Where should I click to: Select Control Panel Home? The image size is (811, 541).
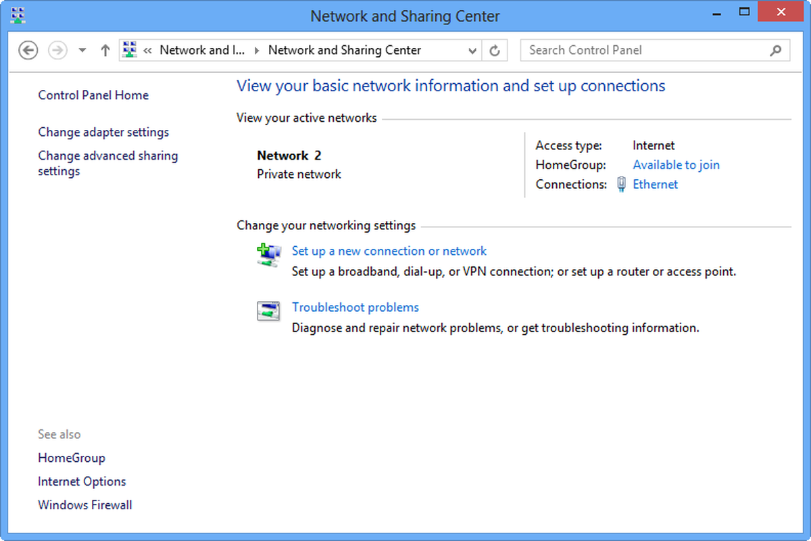[x=93, y=95]
